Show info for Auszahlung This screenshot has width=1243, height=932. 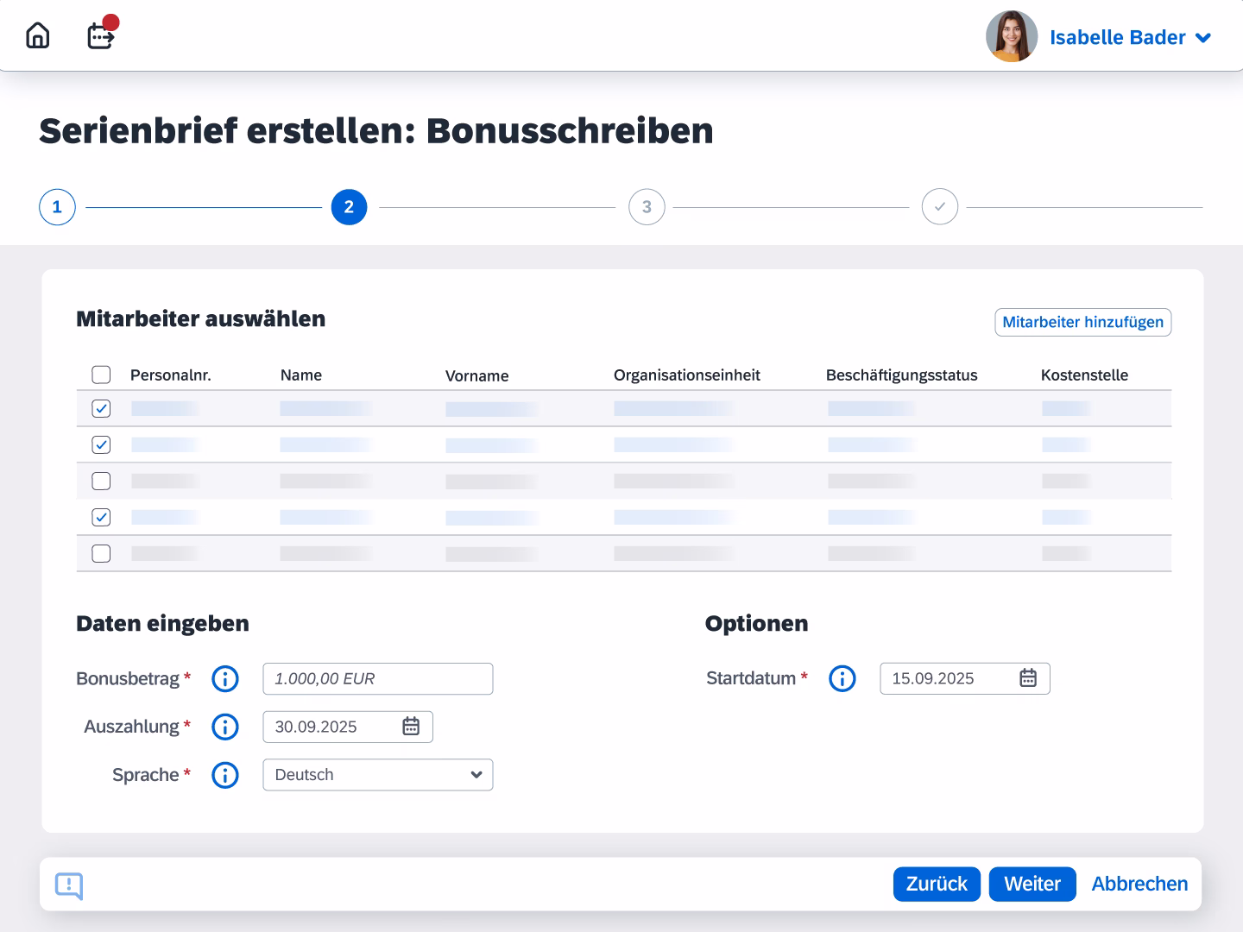(x=225, y=727)
